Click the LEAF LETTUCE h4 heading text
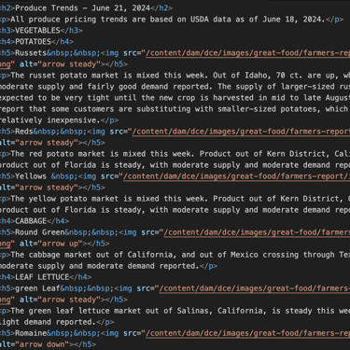350x350 pixels. click(x=42, y=277)
